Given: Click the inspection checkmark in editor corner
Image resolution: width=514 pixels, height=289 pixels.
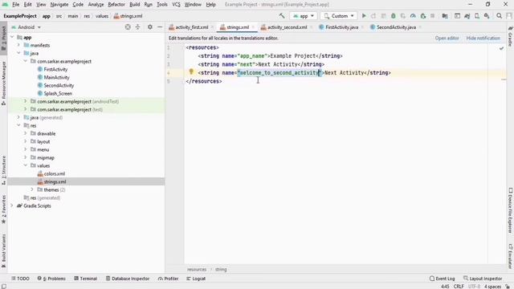Looking at the screenshot, I should pos(501,48).
